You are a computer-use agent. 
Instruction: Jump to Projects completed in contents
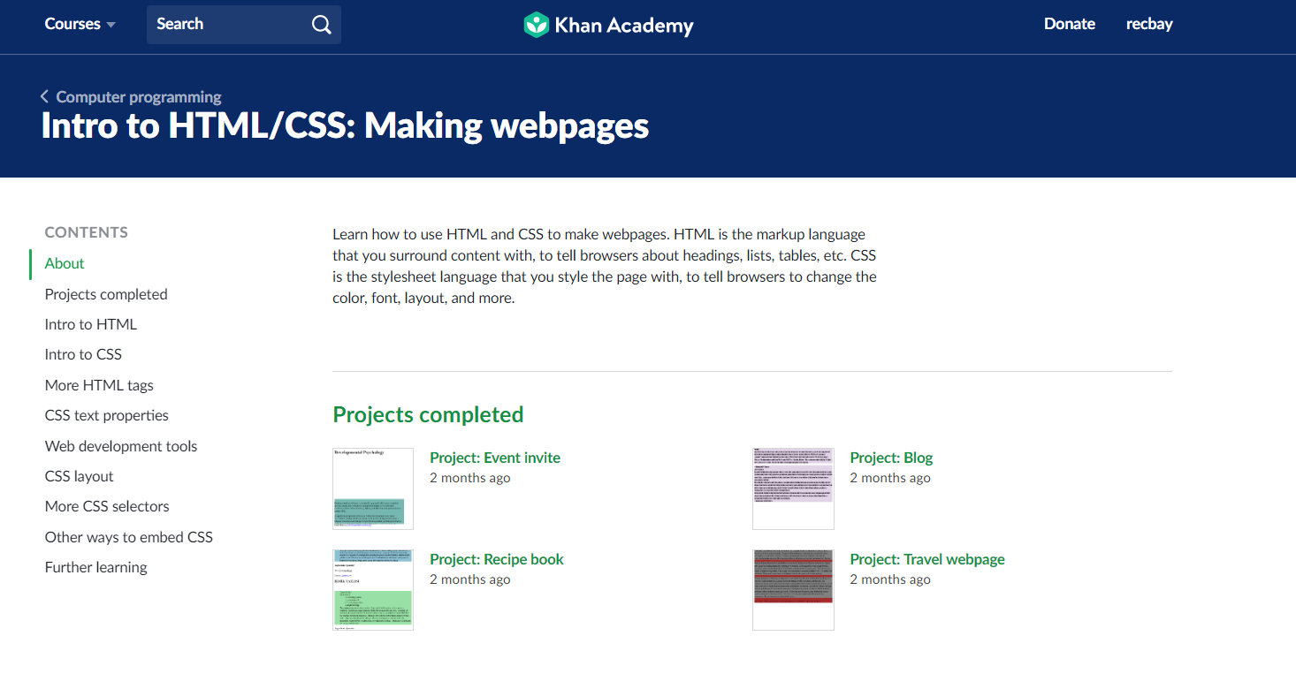click(106, 294)
